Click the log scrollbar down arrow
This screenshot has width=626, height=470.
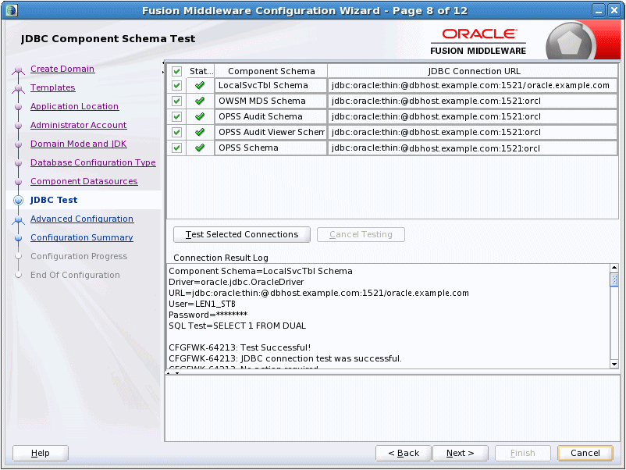614,364
